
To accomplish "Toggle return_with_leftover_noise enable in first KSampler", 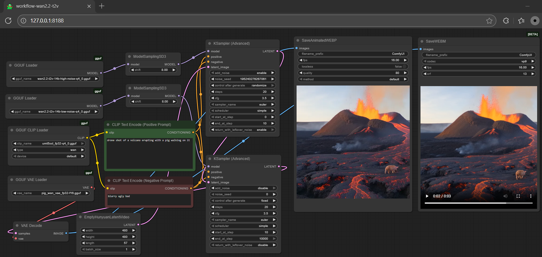I will pyautogui.click(x=242, y=130).
